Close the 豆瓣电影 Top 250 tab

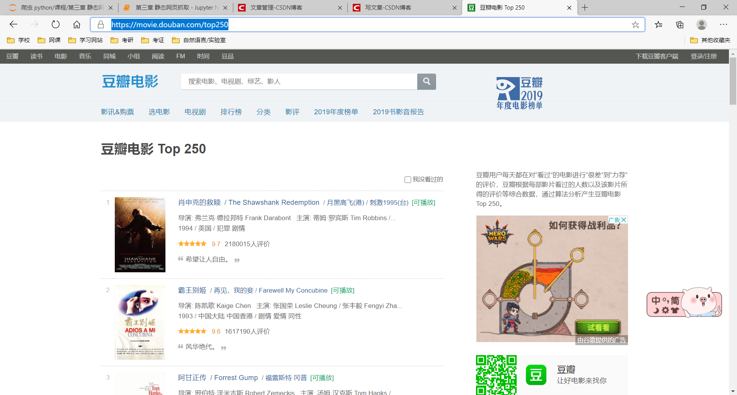(x=569, y=8)
